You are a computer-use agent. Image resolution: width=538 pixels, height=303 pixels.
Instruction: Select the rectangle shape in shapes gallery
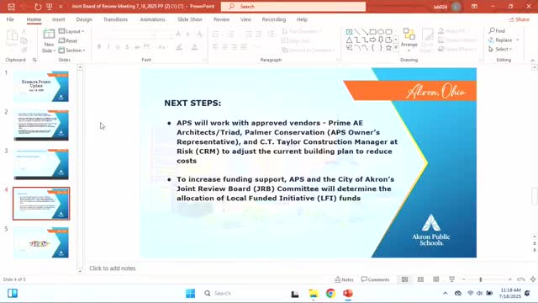[x=373, y=32]
